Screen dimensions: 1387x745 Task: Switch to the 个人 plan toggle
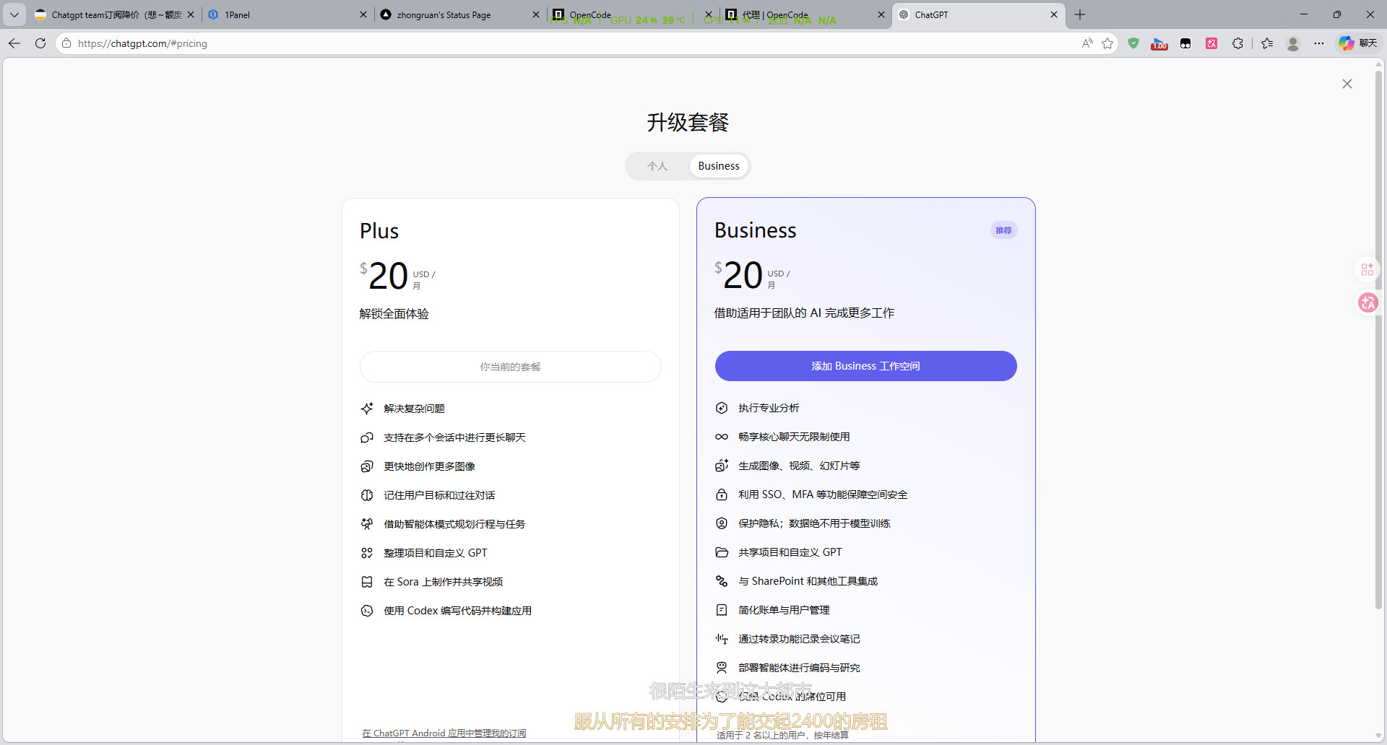pyautogui.click(x=657, y=166)
